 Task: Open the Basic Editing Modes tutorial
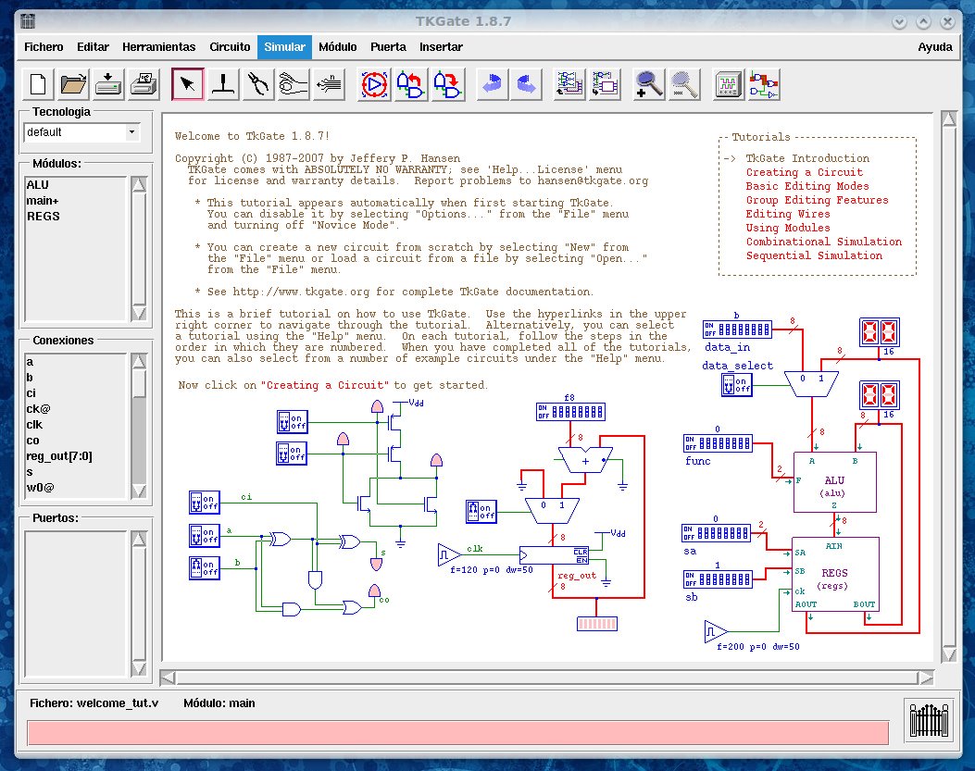click(x=807, y=186)
